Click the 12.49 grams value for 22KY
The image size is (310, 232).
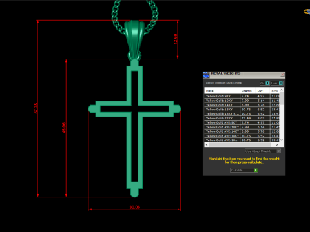pyautogui.click(x=246, y=118)
